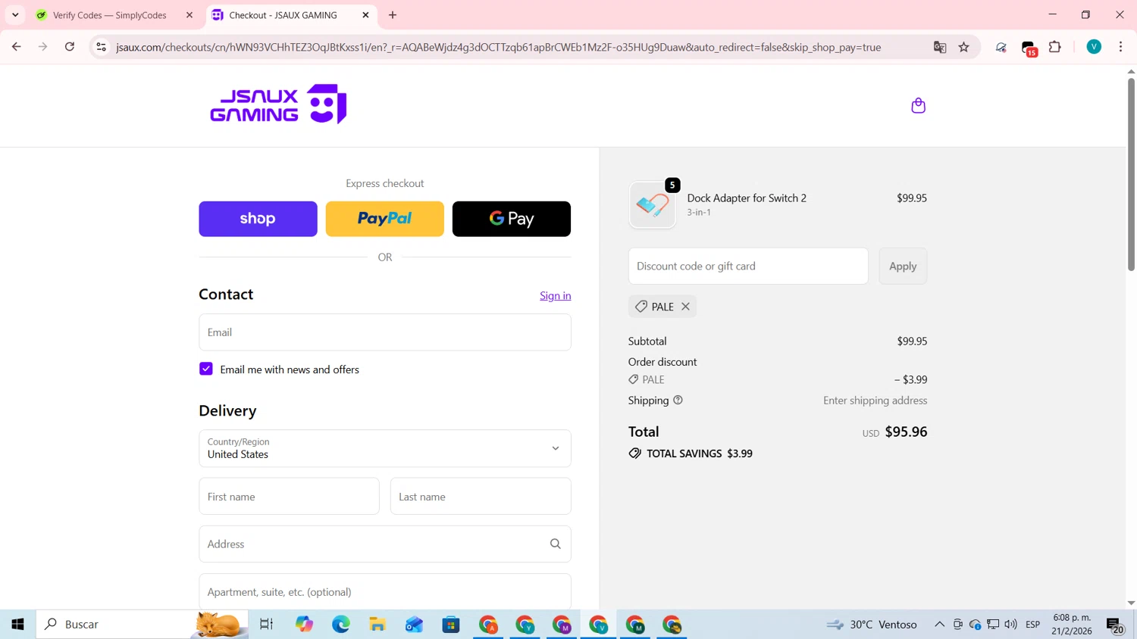Image resolution: width=1137 pixels, height=639 pixels.
Task: Open the Chrome three-dot menu
Action: click(x=1120, y=47)
